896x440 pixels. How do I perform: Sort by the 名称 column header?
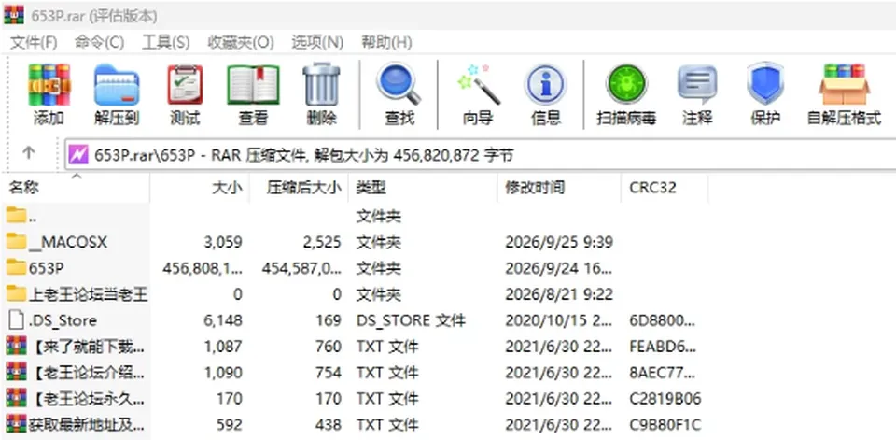pyautogui.click(x=76, y=188)
